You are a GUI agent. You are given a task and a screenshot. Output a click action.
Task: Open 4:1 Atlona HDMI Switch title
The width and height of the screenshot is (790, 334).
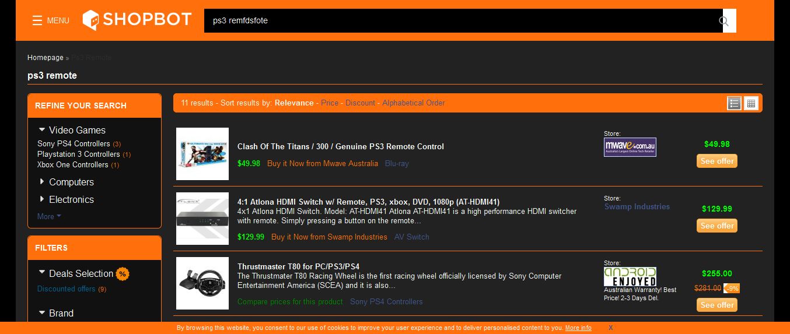368,202
